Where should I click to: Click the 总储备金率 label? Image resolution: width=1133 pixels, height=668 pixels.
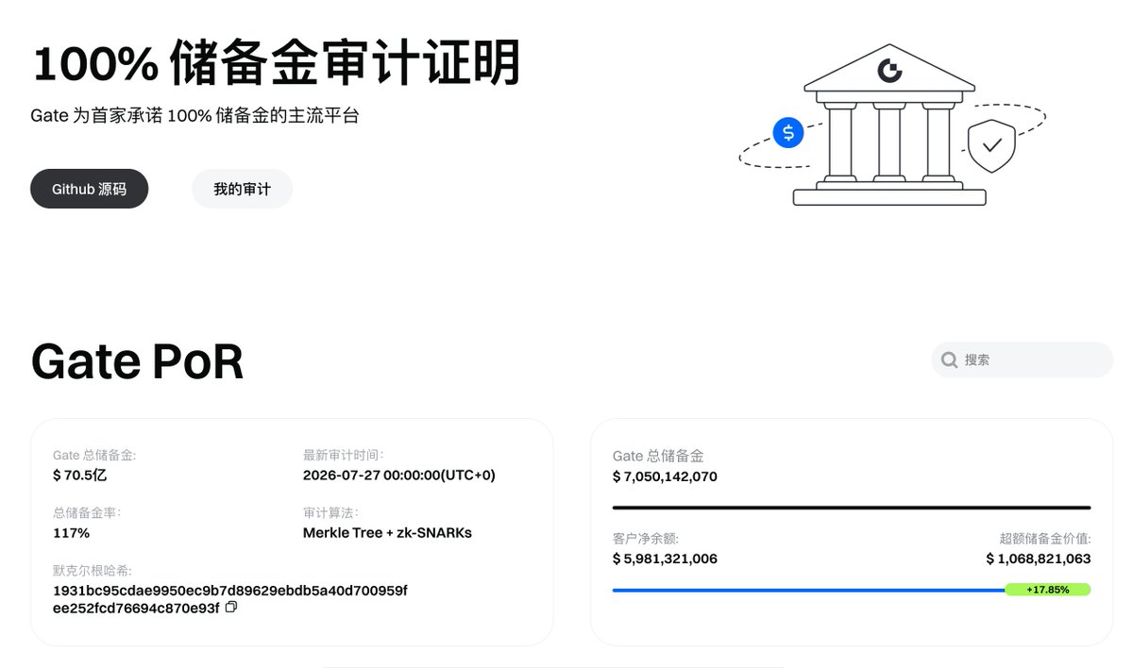click(87, 513)
